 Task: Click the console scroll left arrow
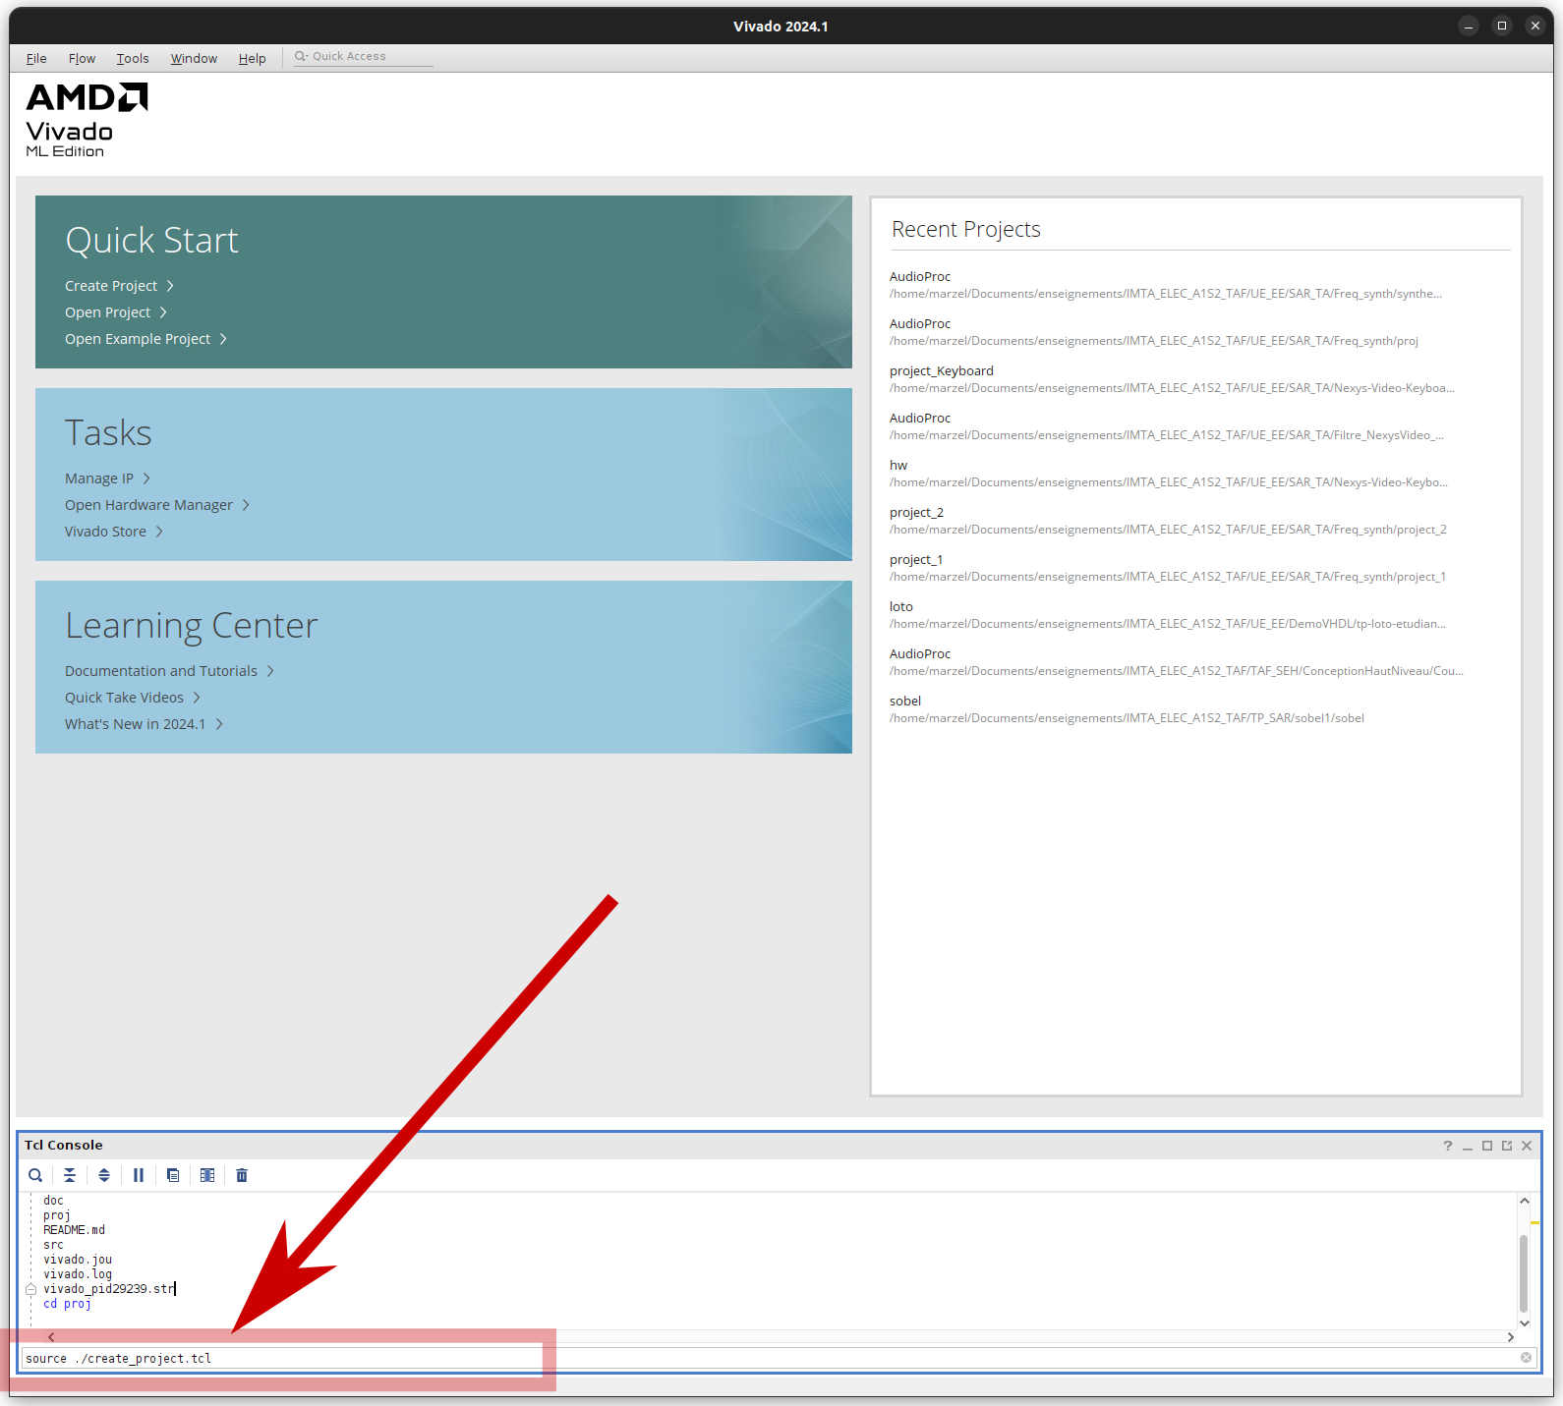coord(51,1337)
